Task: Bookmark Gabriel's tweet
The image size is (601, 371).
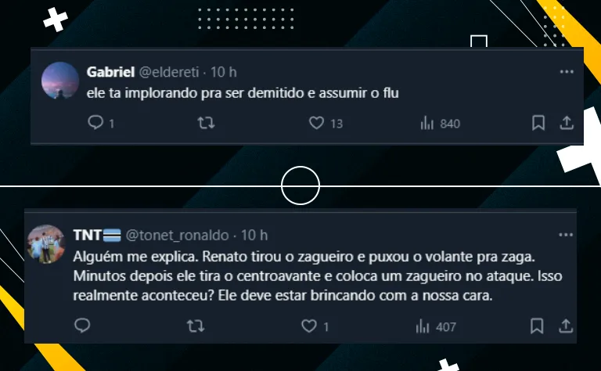Action: (x=538, y=123)
